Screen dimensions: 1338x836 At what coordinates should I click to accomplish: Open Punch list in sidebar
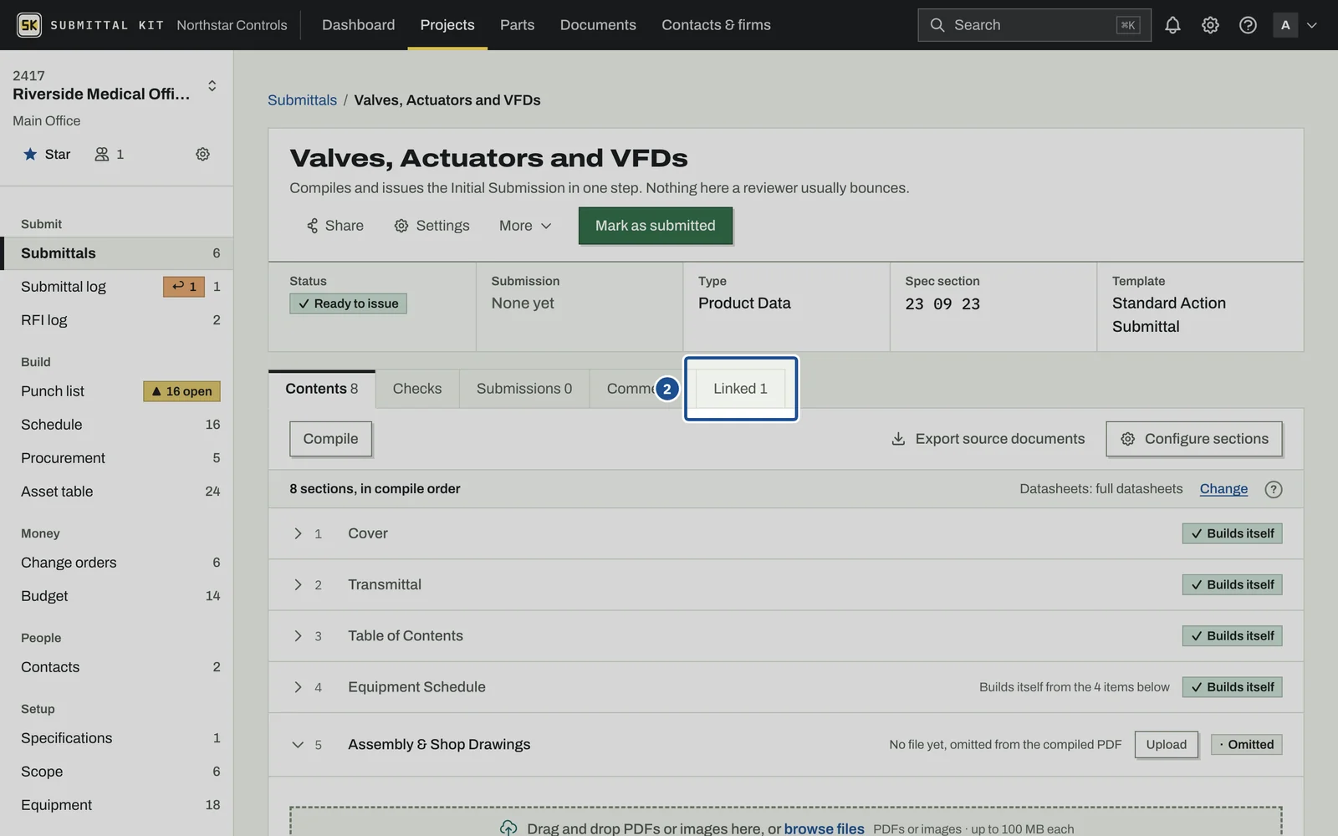click(116, 391)
